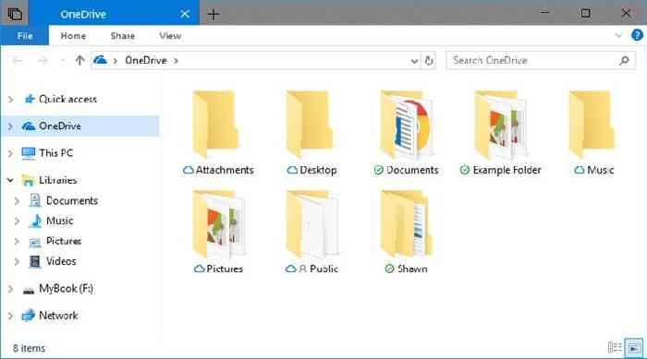Image resolution: width=647 pixels, height=359 pixels.
Task: Click the Search OneDrive field
Action: [541, 61]
